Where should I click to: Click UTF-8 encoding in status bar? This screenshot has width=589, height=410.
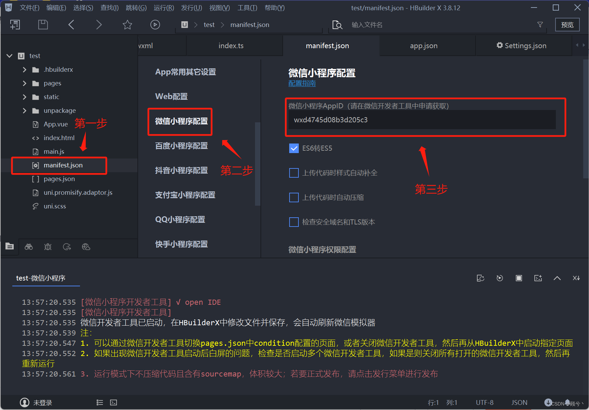coord(484,402)
